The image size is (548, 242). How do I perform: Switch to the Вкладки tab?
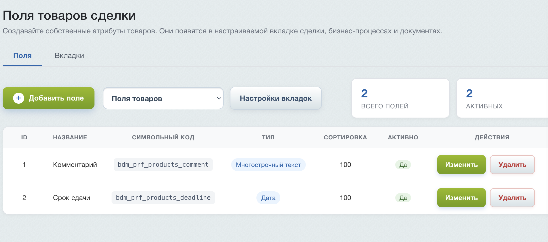click(x=69, y=56)
